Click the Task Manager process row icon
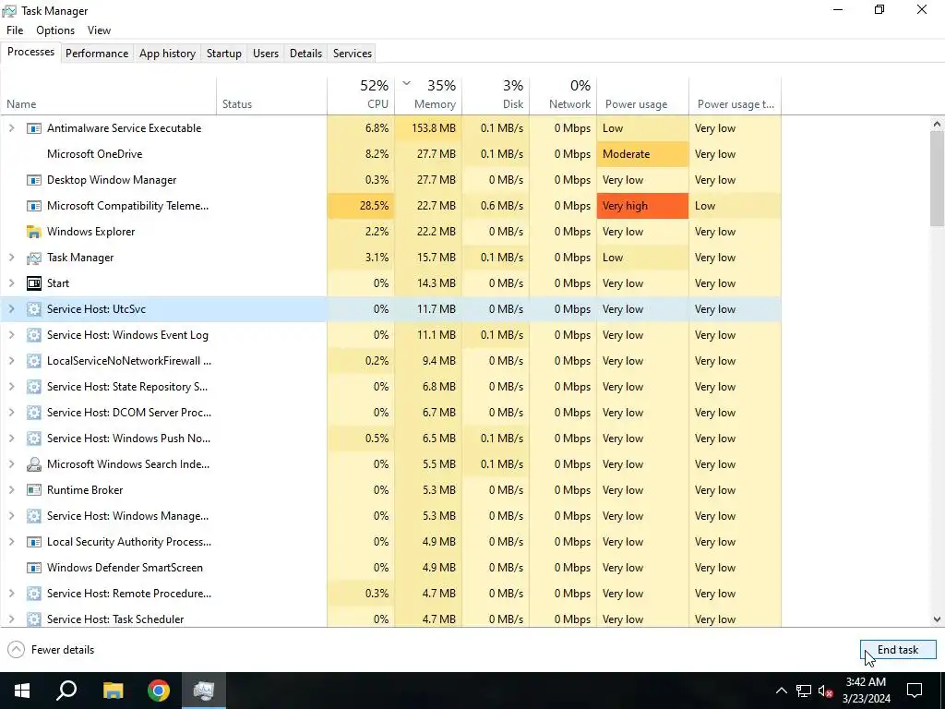Image resolution: width=945 pixels, height=709 pixels. click(x=34, y=258)
